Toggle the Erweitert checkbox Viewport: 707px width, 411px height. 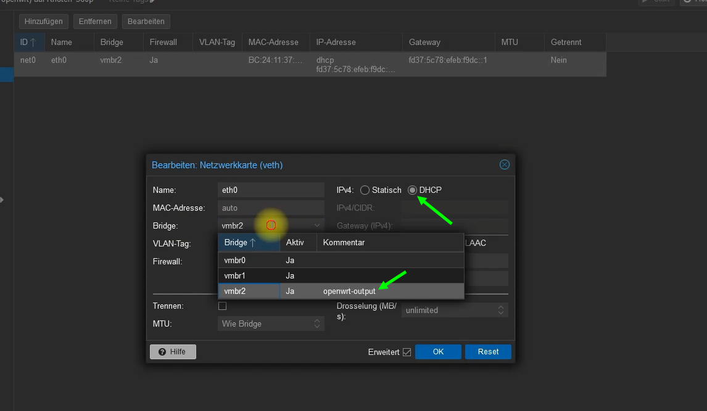(407, 352)
